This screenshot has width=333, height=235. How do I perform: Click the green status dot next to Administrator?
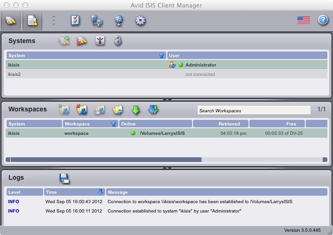point(181,65)
